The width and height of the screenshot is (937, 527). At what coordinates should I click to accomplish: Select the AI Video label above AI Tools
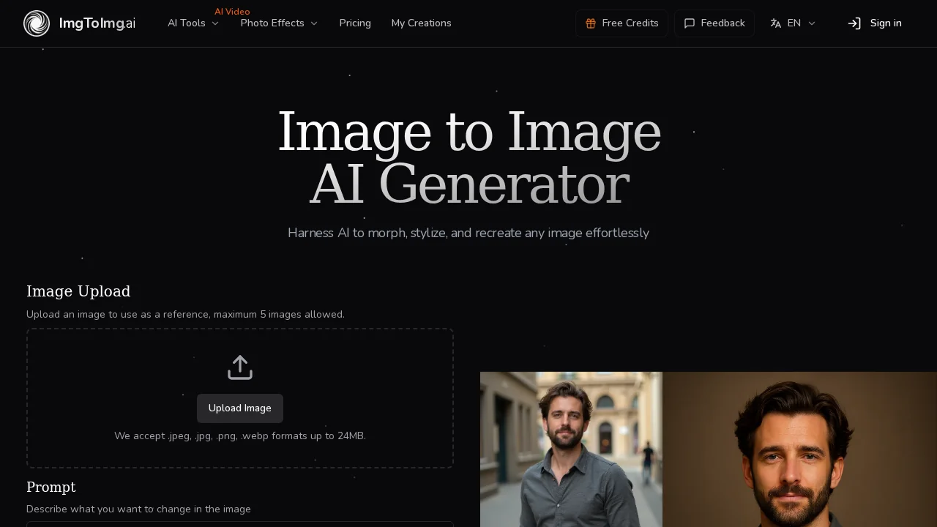[232, 11]
